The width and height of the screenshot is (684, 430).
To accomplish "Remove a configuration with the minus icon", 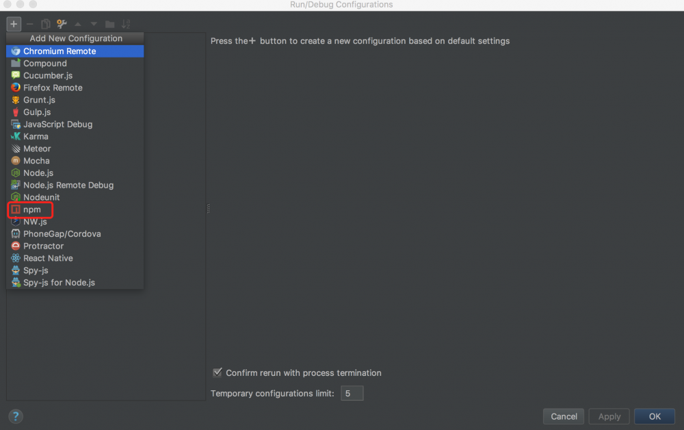I will 28,23.
